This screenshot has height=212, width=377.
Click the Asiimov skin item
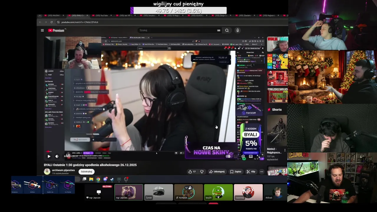tap(32, 185)
